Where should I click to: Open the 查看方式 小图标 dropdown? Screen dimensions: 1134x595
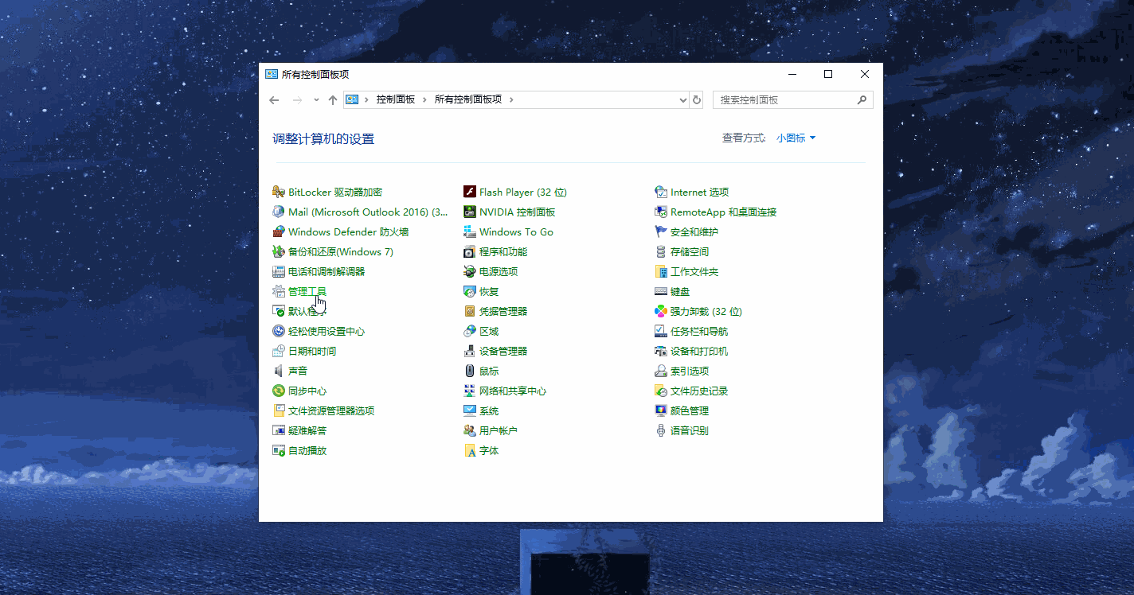pos(796,138)
